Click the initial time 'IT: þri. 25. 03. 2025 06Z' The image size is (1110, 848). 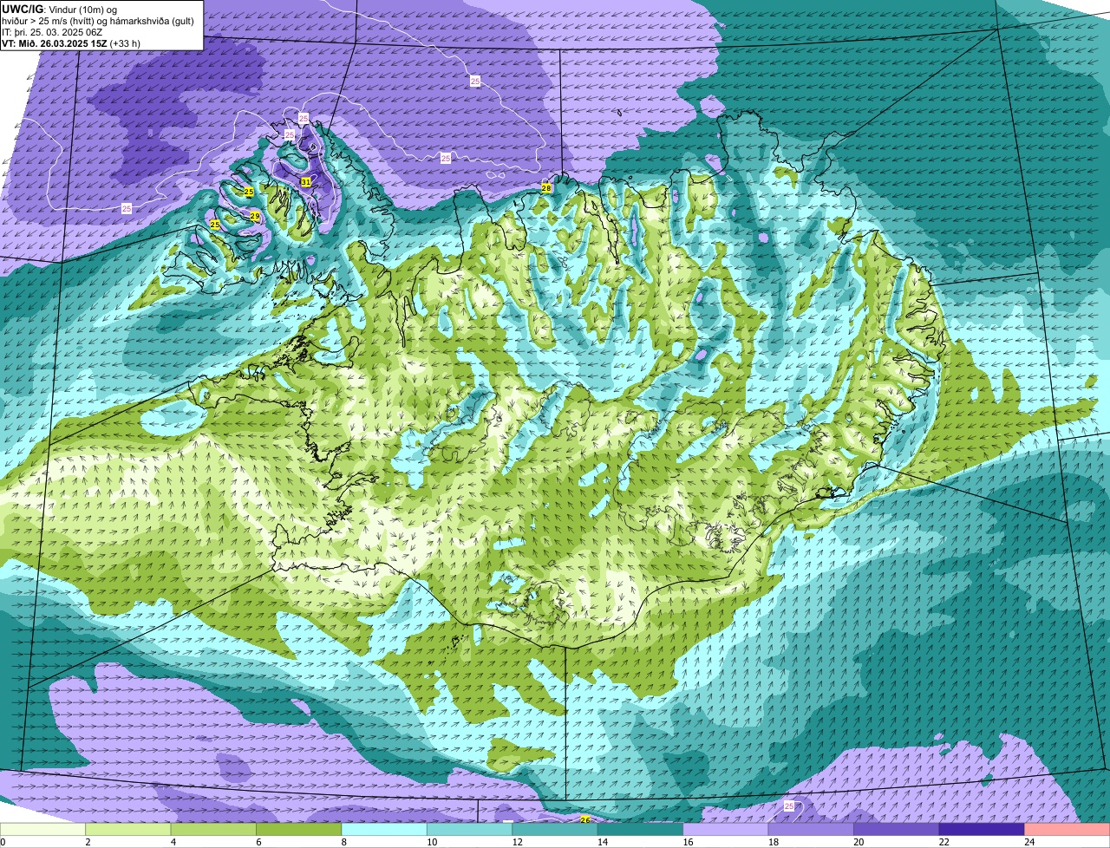(x=52, y=32)
